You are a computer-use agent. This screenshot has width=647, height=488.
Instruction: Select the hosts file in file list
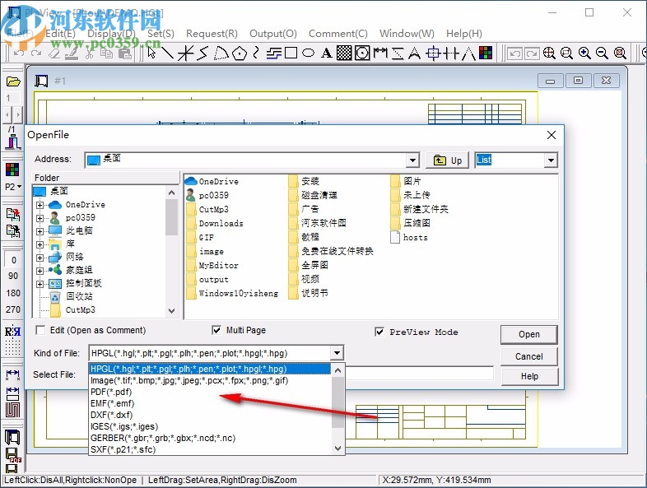tap(409, 237)
